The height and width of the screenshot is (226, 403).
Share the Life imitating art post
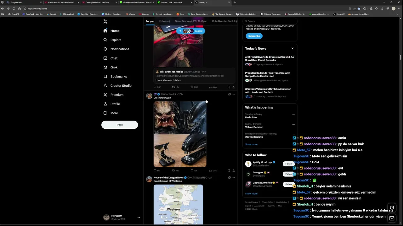234,170
